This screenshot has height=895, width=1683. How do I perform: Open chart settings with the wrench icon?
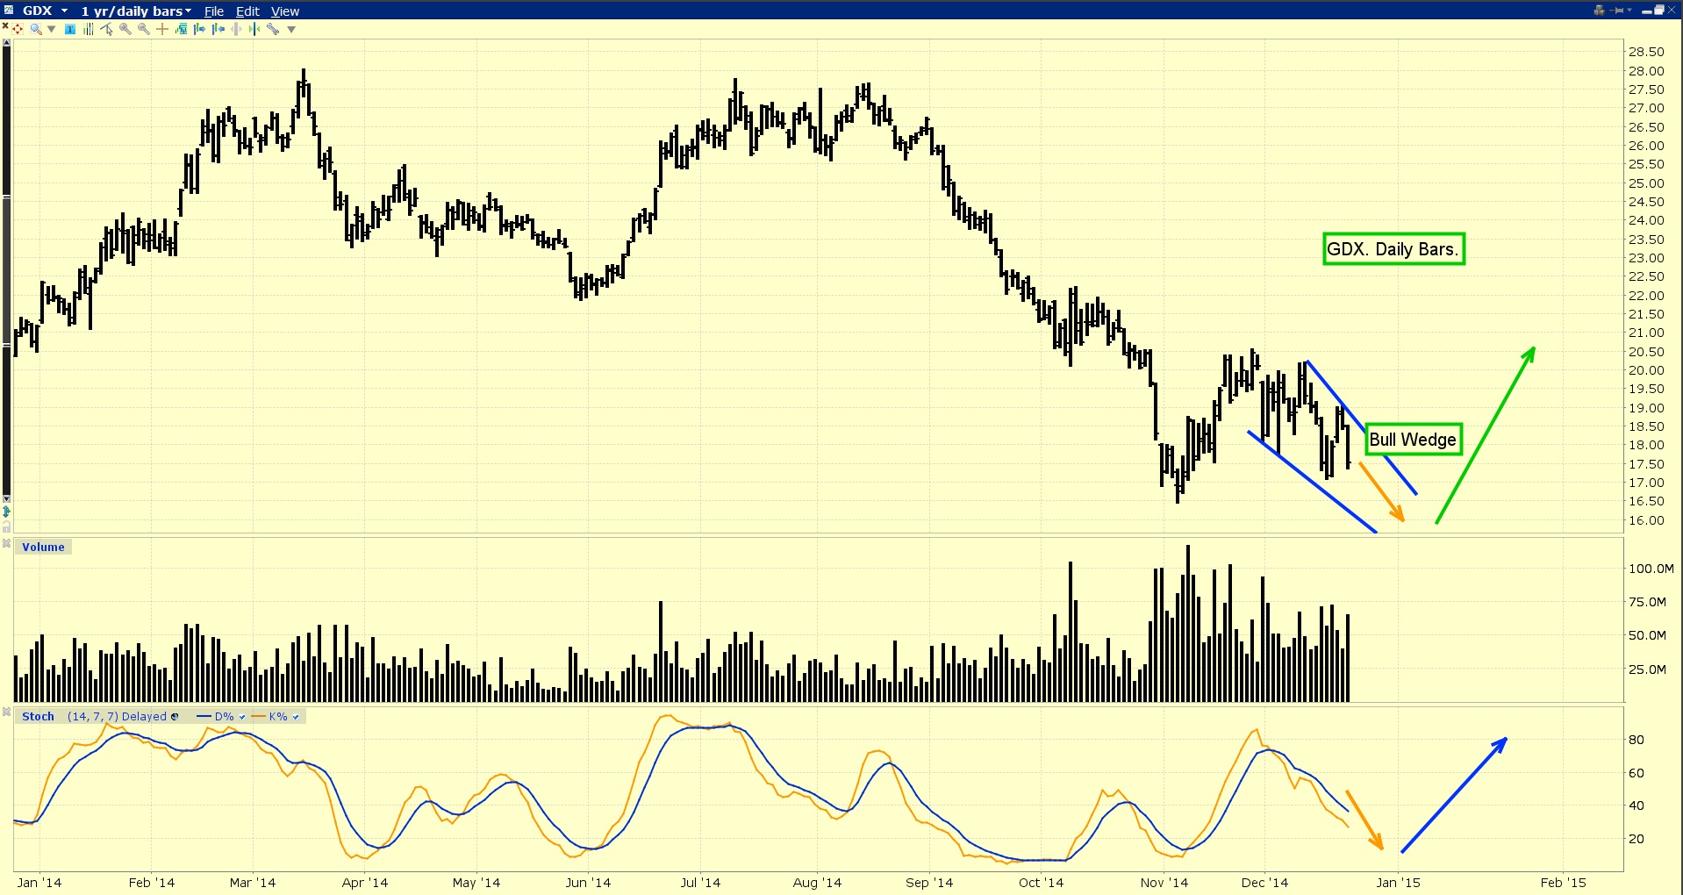(x=273, y=29)
